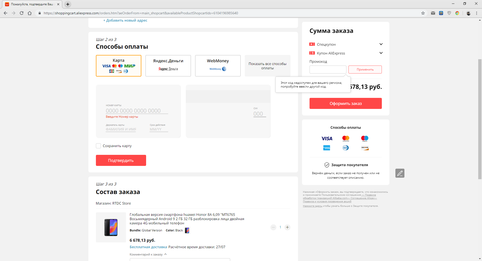
Task: Click the scrollbar down arrow
Action: (x=480, y=259)
